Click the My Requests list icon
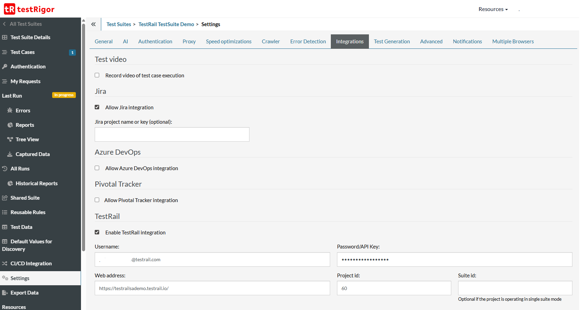 [5, 81]
